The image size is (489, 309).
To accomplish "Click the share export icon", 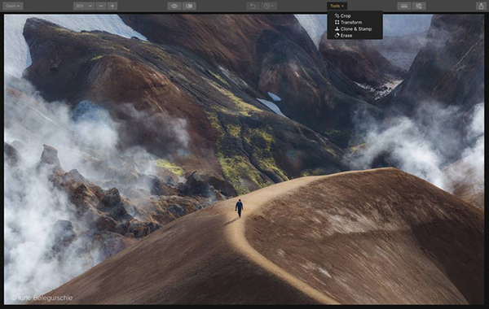I will pos(481,6).
